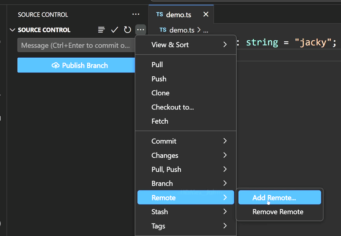Click the refresh source control icon
Screen dimensions: 341x236
(x=127, y=30)
